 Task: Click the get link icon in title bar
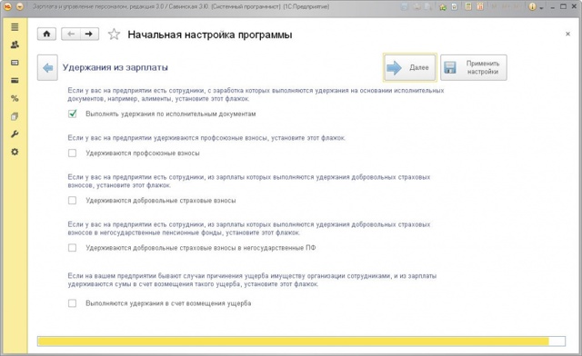point(455,6)
